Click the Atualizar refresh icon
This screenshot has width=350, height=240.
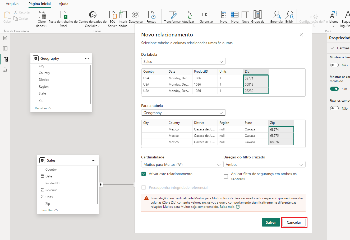[188, 15]
